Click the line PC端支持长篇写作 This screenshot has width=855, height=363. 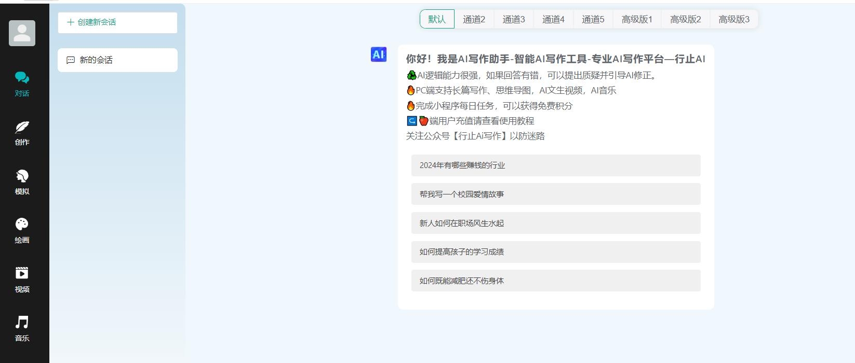[x=511, y=90]
